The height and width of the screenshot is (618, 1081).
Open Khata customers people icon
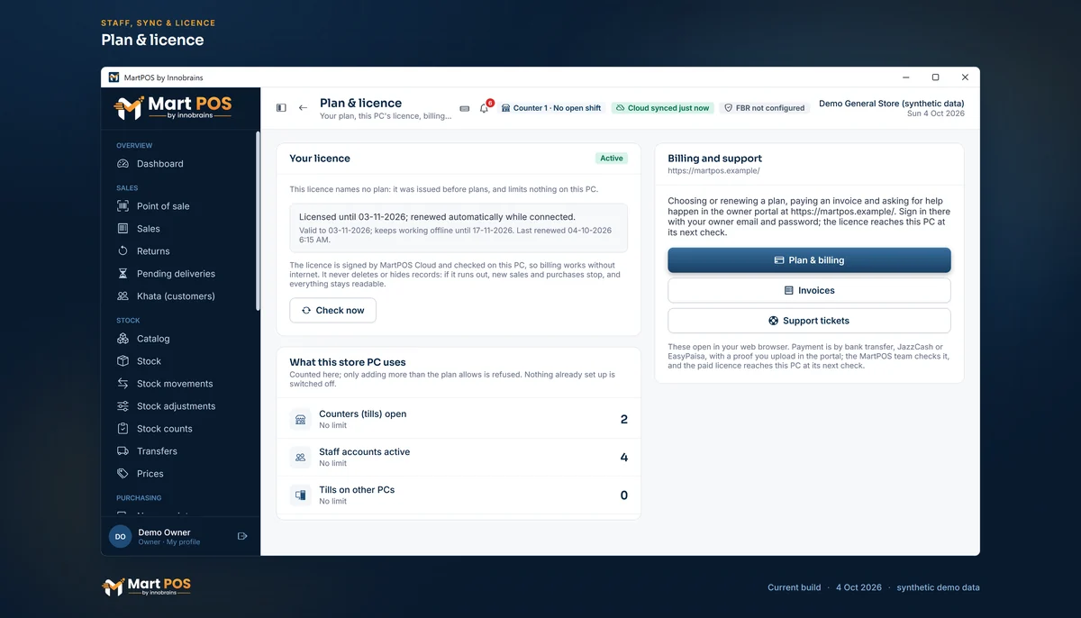coord(123,296)
